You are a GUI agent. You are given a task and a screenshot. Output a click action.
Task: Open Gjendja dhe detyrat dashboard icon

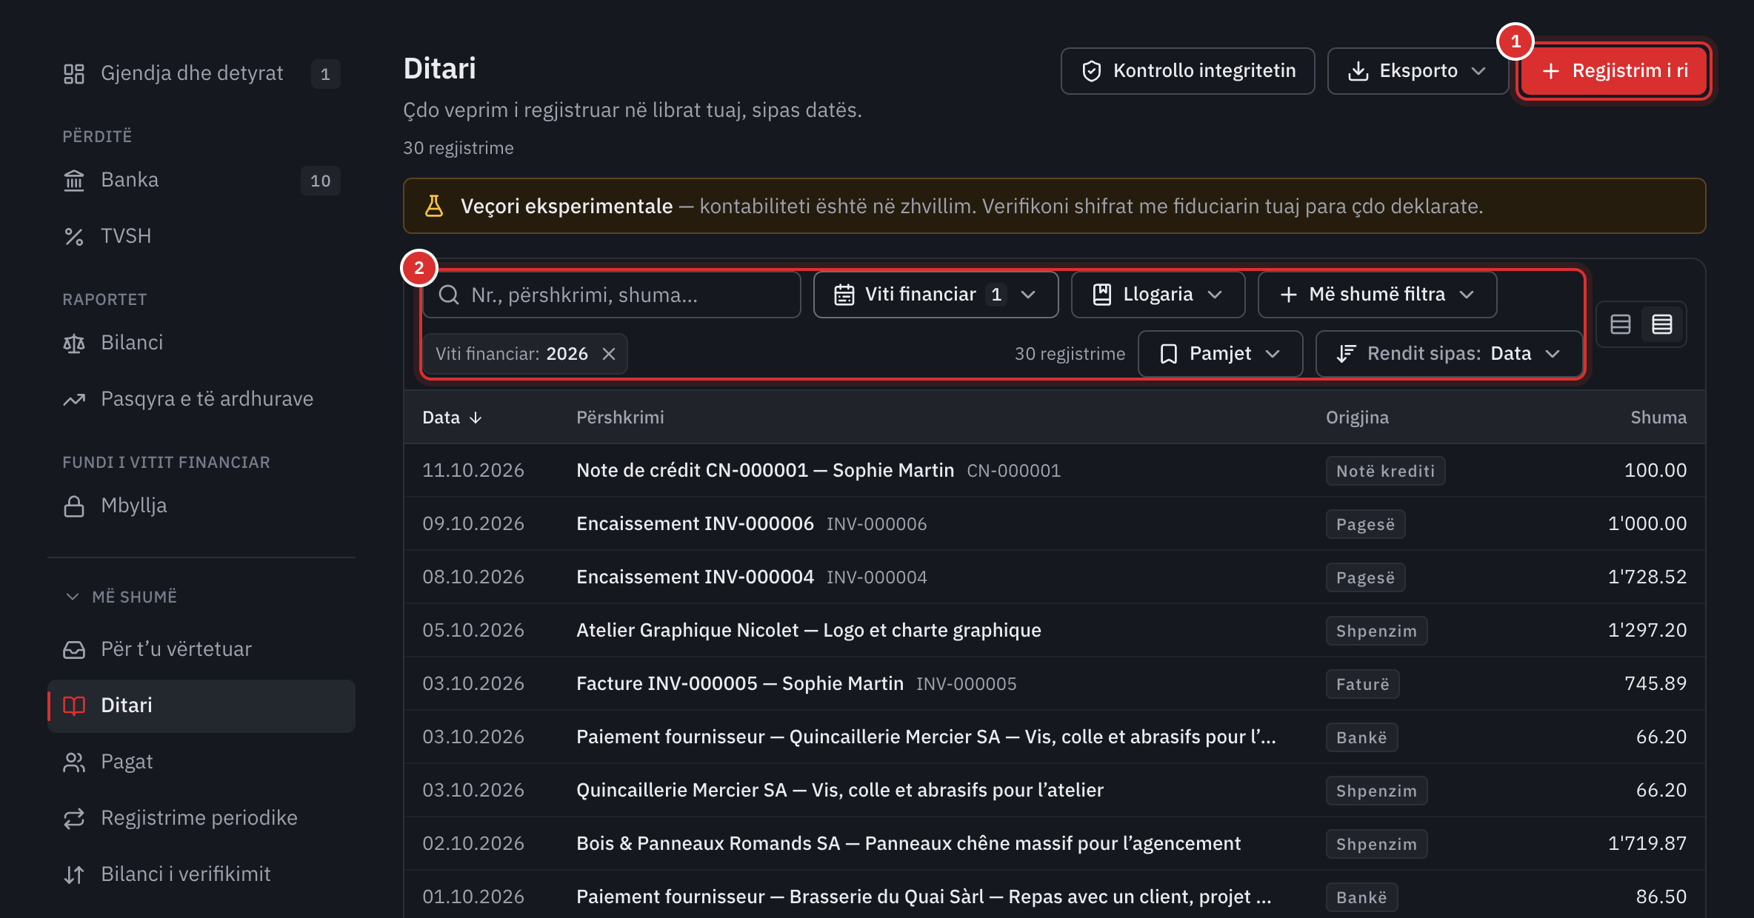(x=74, y=73)
